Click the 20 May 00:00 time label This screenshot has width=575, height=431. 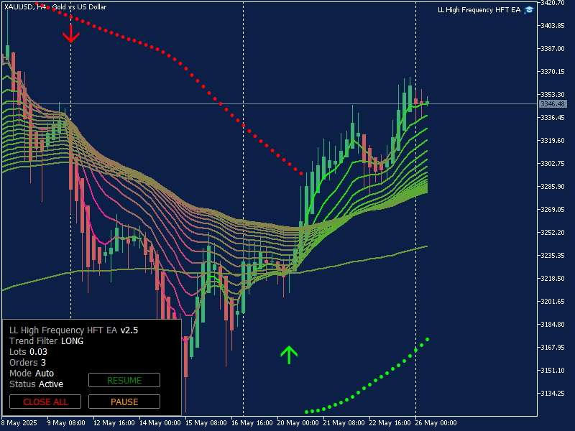pyautogui.click(x=298, y=422)
